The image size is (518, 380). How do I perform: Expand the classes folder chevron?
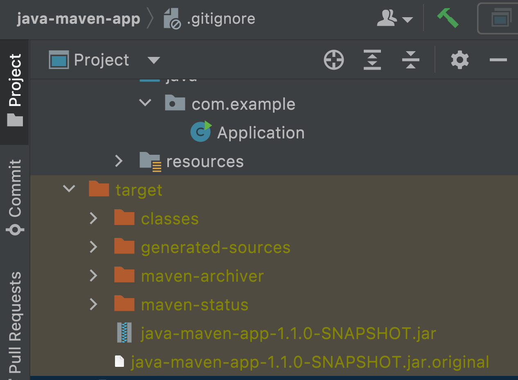point(93,218)
